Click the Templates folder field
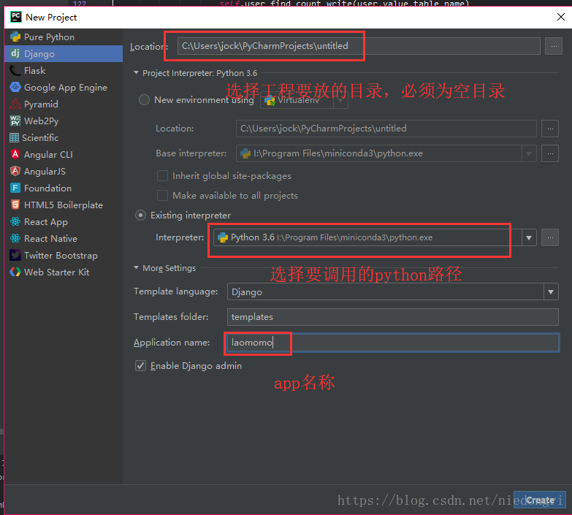This screenshot has height=515, width=572. 392,317
